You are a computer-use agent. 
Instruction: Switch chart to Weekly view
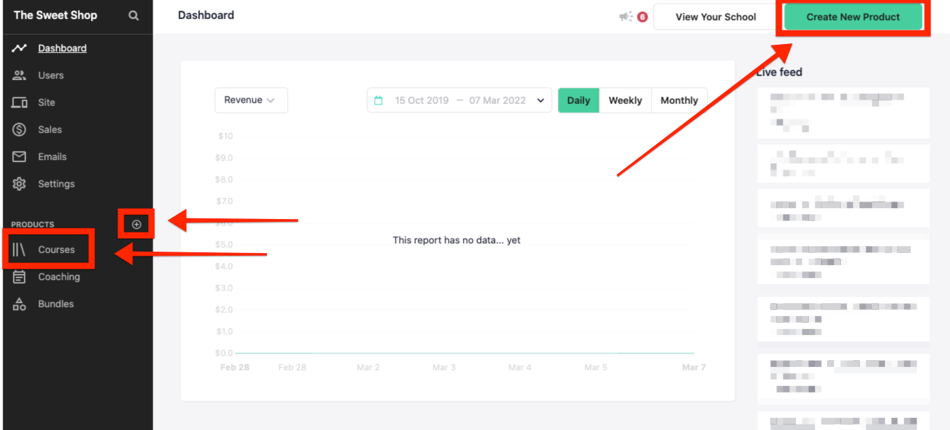[625, 100]
